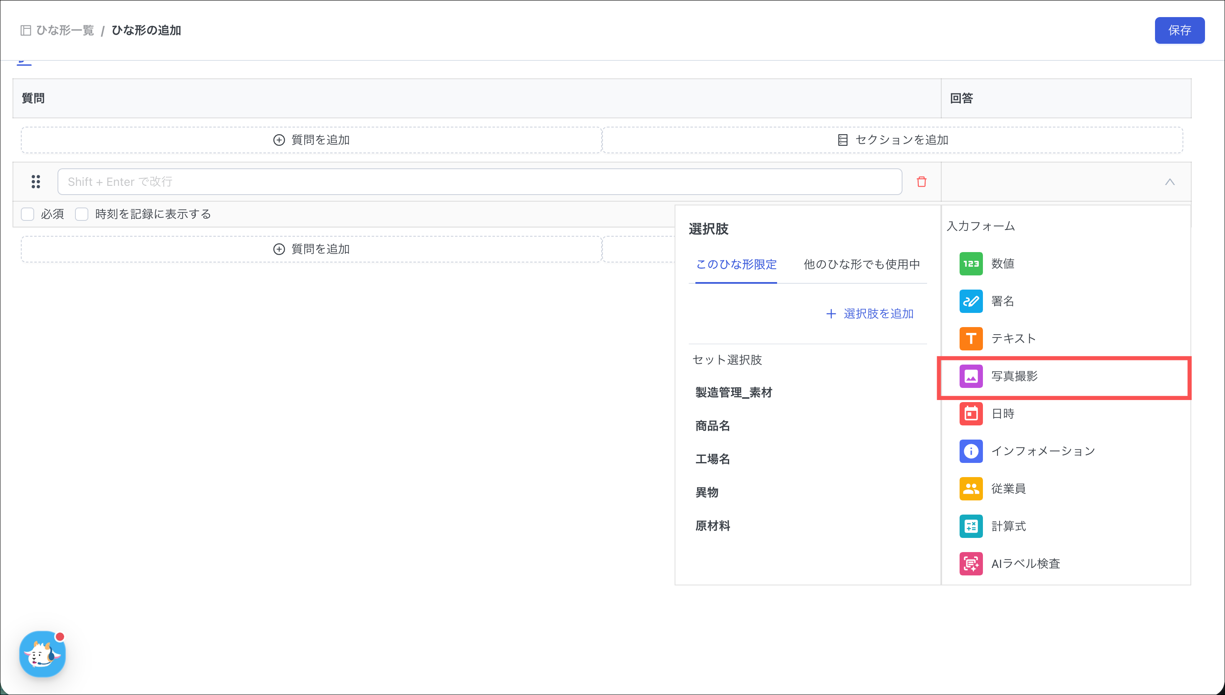This screenshot has width=1225, height=695.
Task: Click the 保存 save button
Action: [x=1179, y=30]
